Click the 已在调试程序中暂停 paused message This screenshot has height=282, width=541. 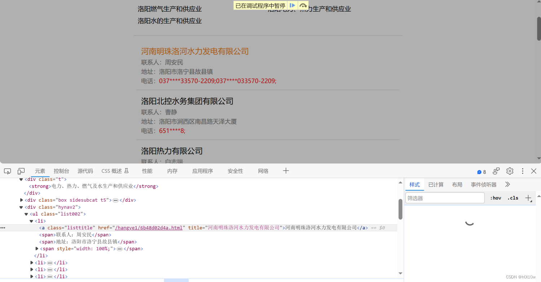click(x=260, y=6)
